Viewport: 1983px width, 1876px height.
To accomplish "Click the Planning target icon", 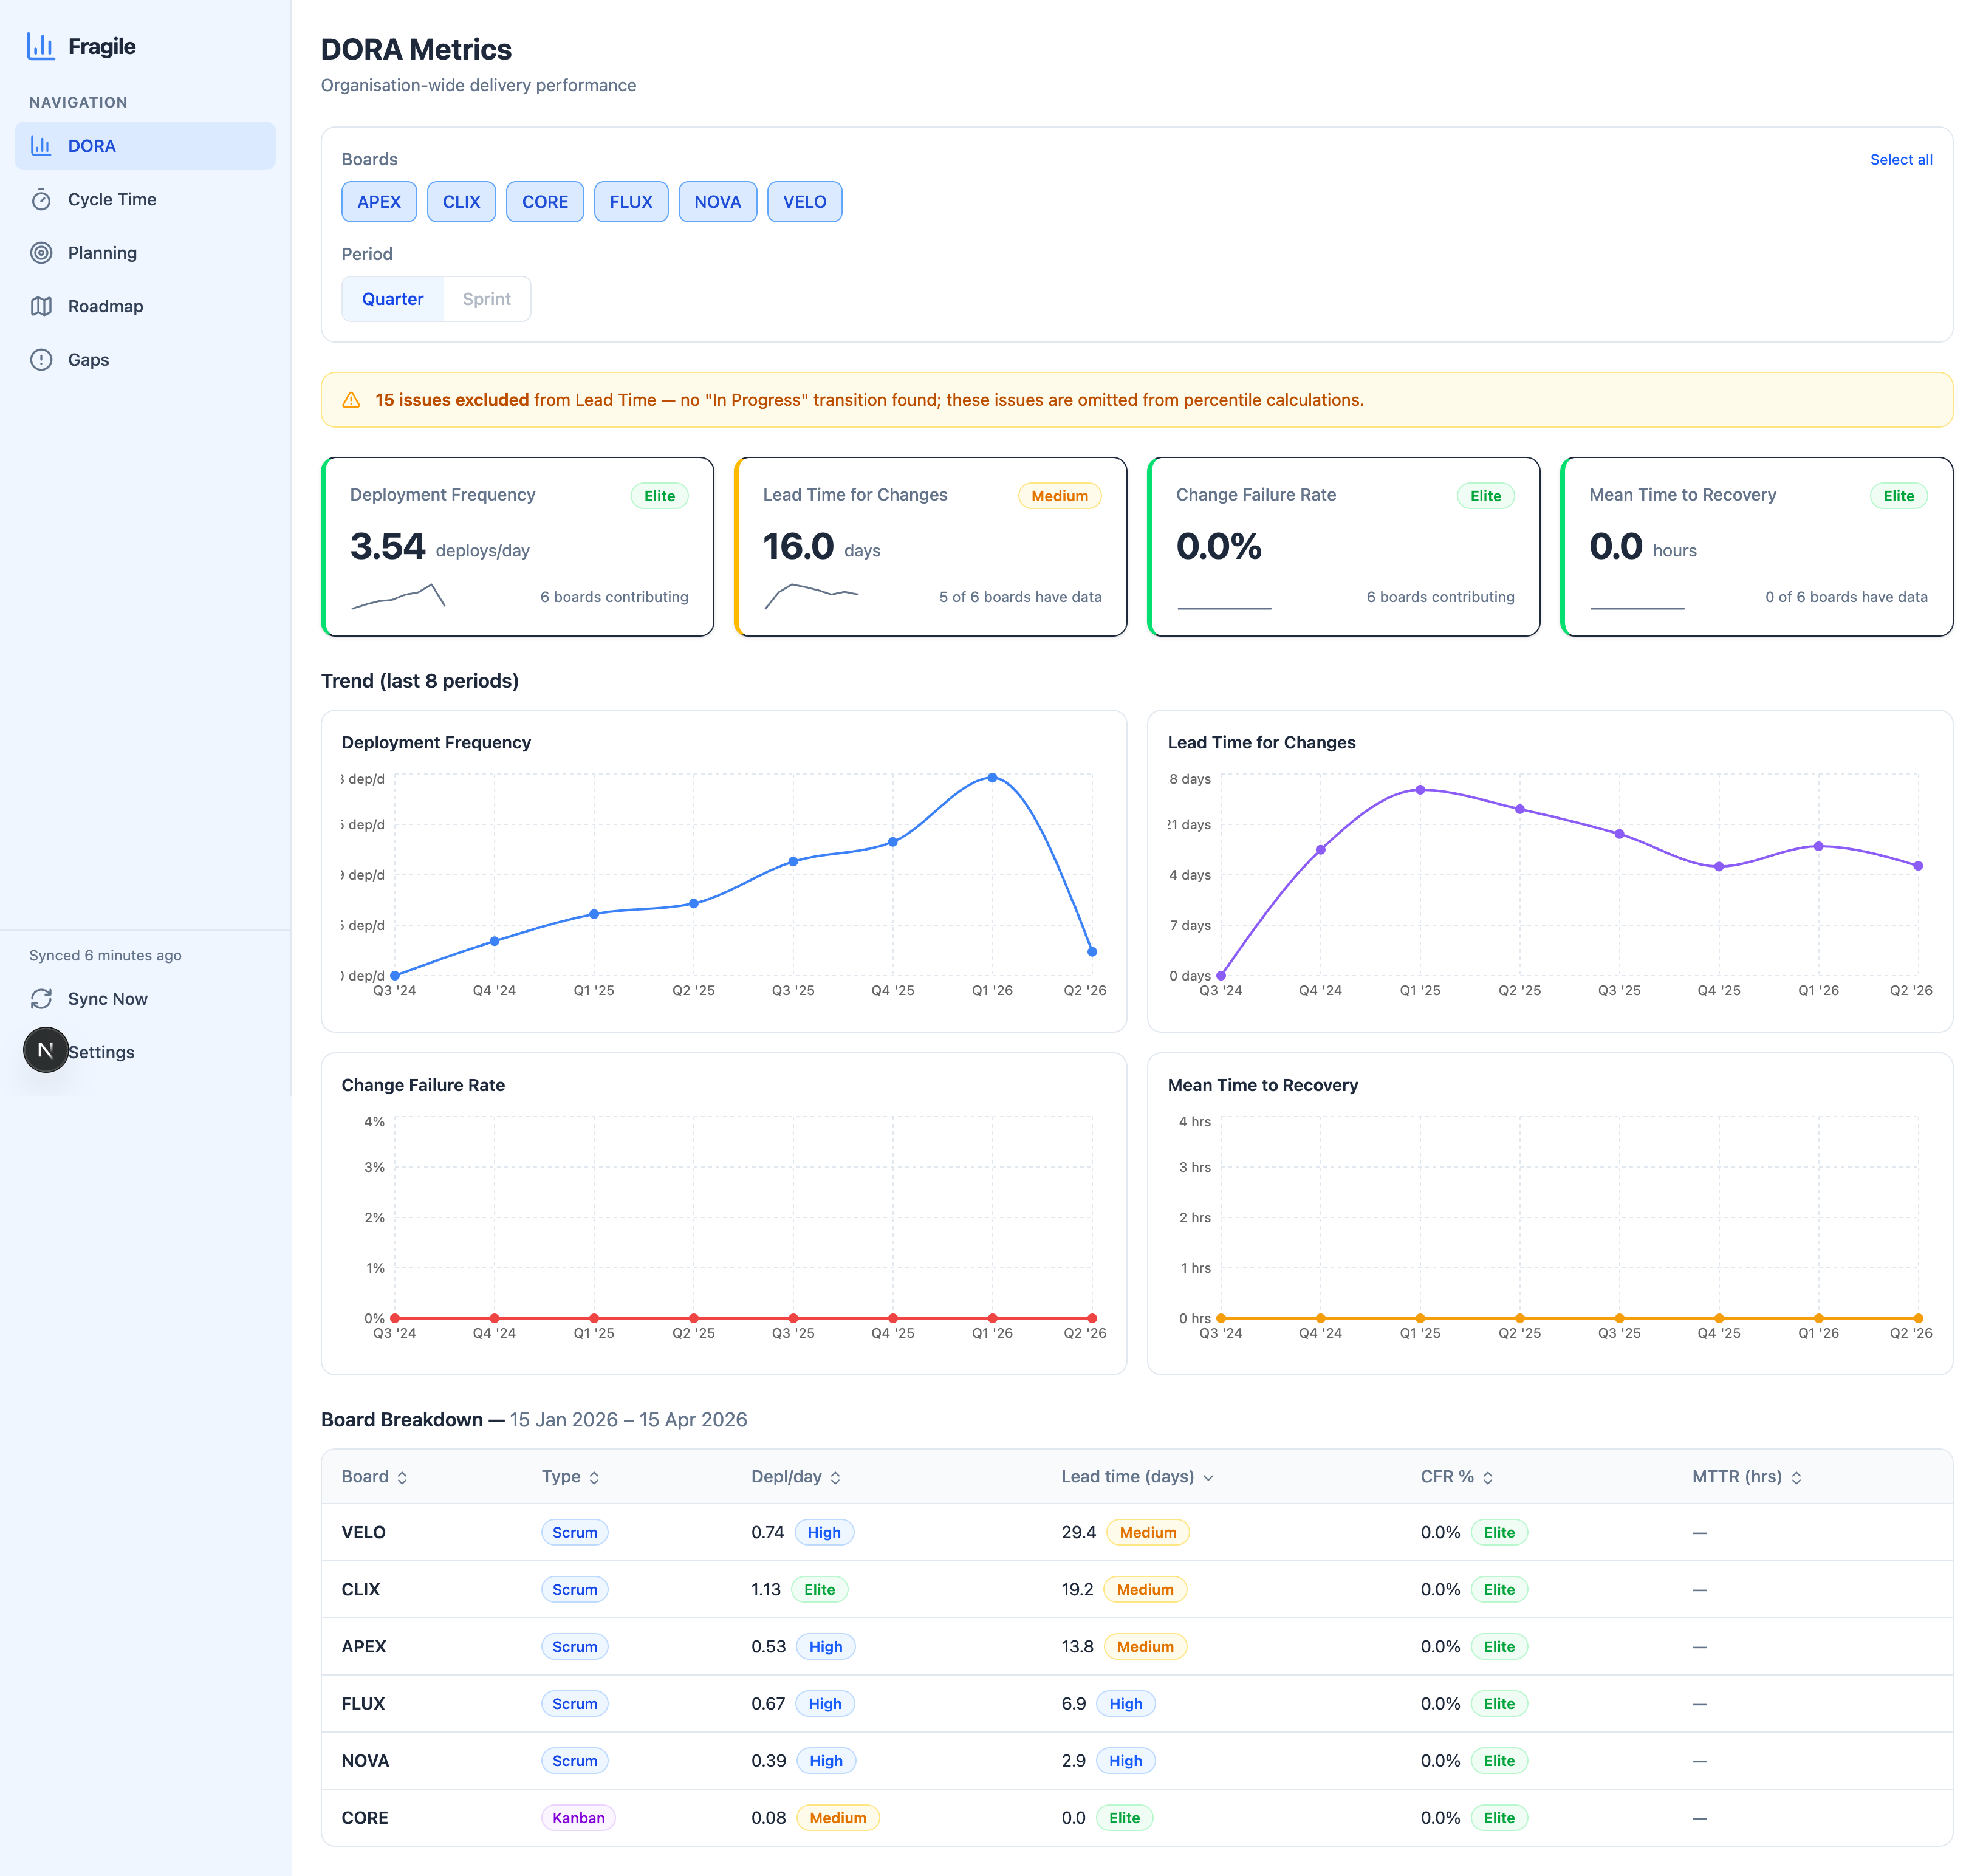I will (41, 253).
